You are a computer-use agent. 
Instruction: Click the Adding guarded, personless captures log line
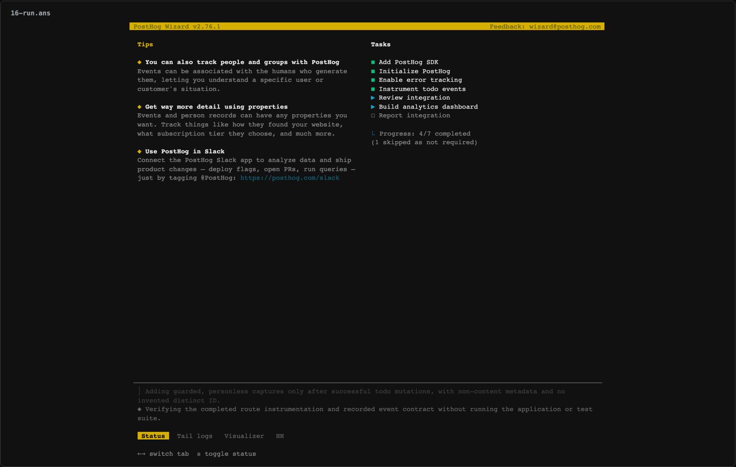[351, 396]
